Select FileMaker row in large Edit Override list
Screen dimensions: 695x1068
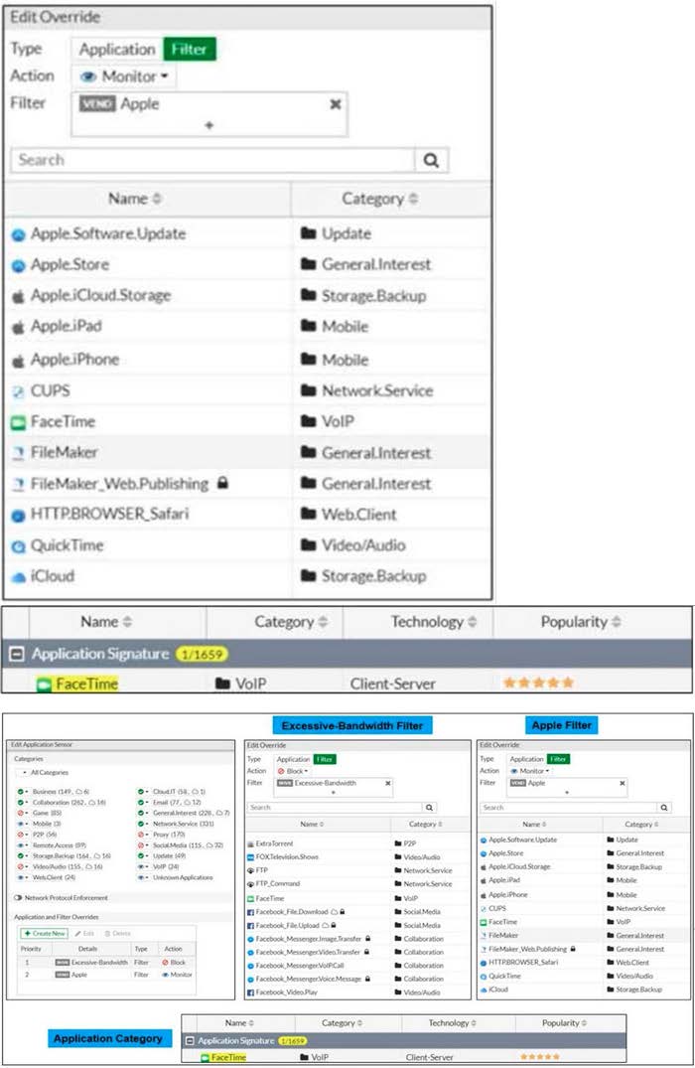click(248, 452)
